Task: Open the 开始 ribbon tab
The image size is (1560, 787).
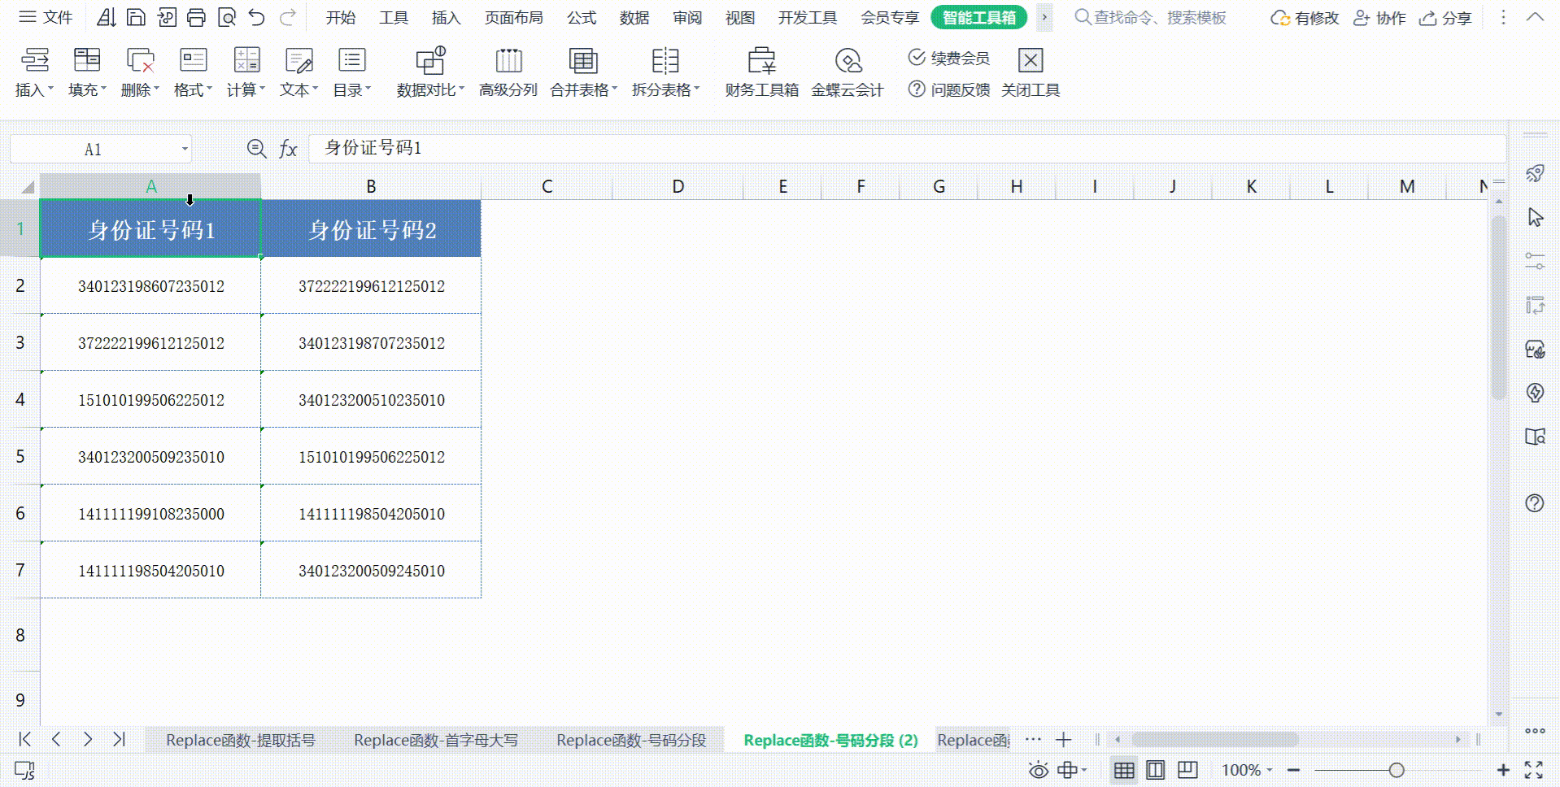Action: click(x=341, y=18)
